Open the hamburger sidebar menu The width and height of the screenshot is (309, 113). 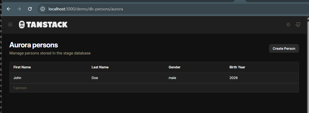(x=10, y=25)
